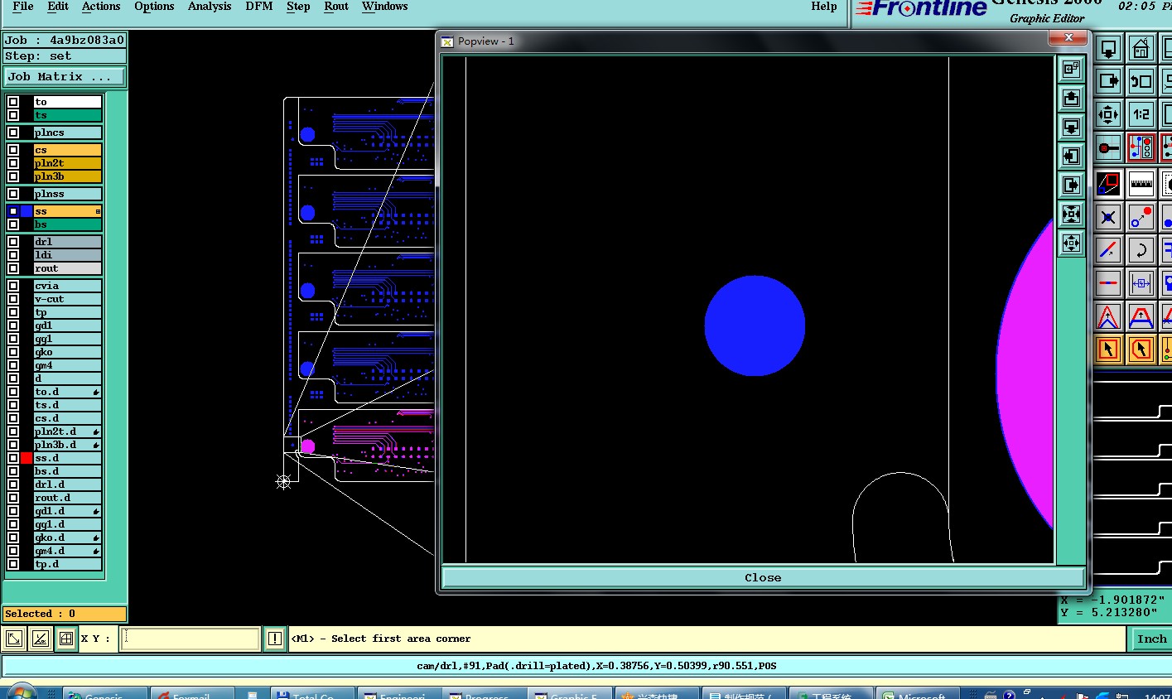Select the square-framed arrow pointer tool
Image resolution: width=1172 pixels, height=699 pixels.
(x=1108, y=349)
